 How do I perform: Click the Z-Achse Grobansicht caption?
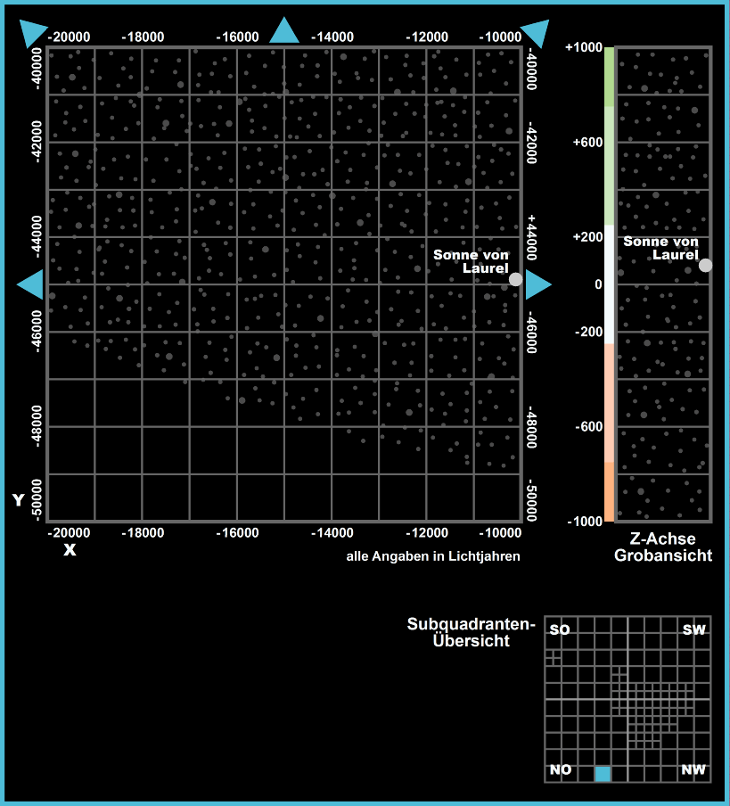click(x=662, y=547)
